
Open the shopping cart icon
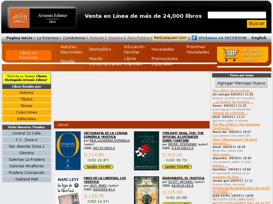coord(231,55)
